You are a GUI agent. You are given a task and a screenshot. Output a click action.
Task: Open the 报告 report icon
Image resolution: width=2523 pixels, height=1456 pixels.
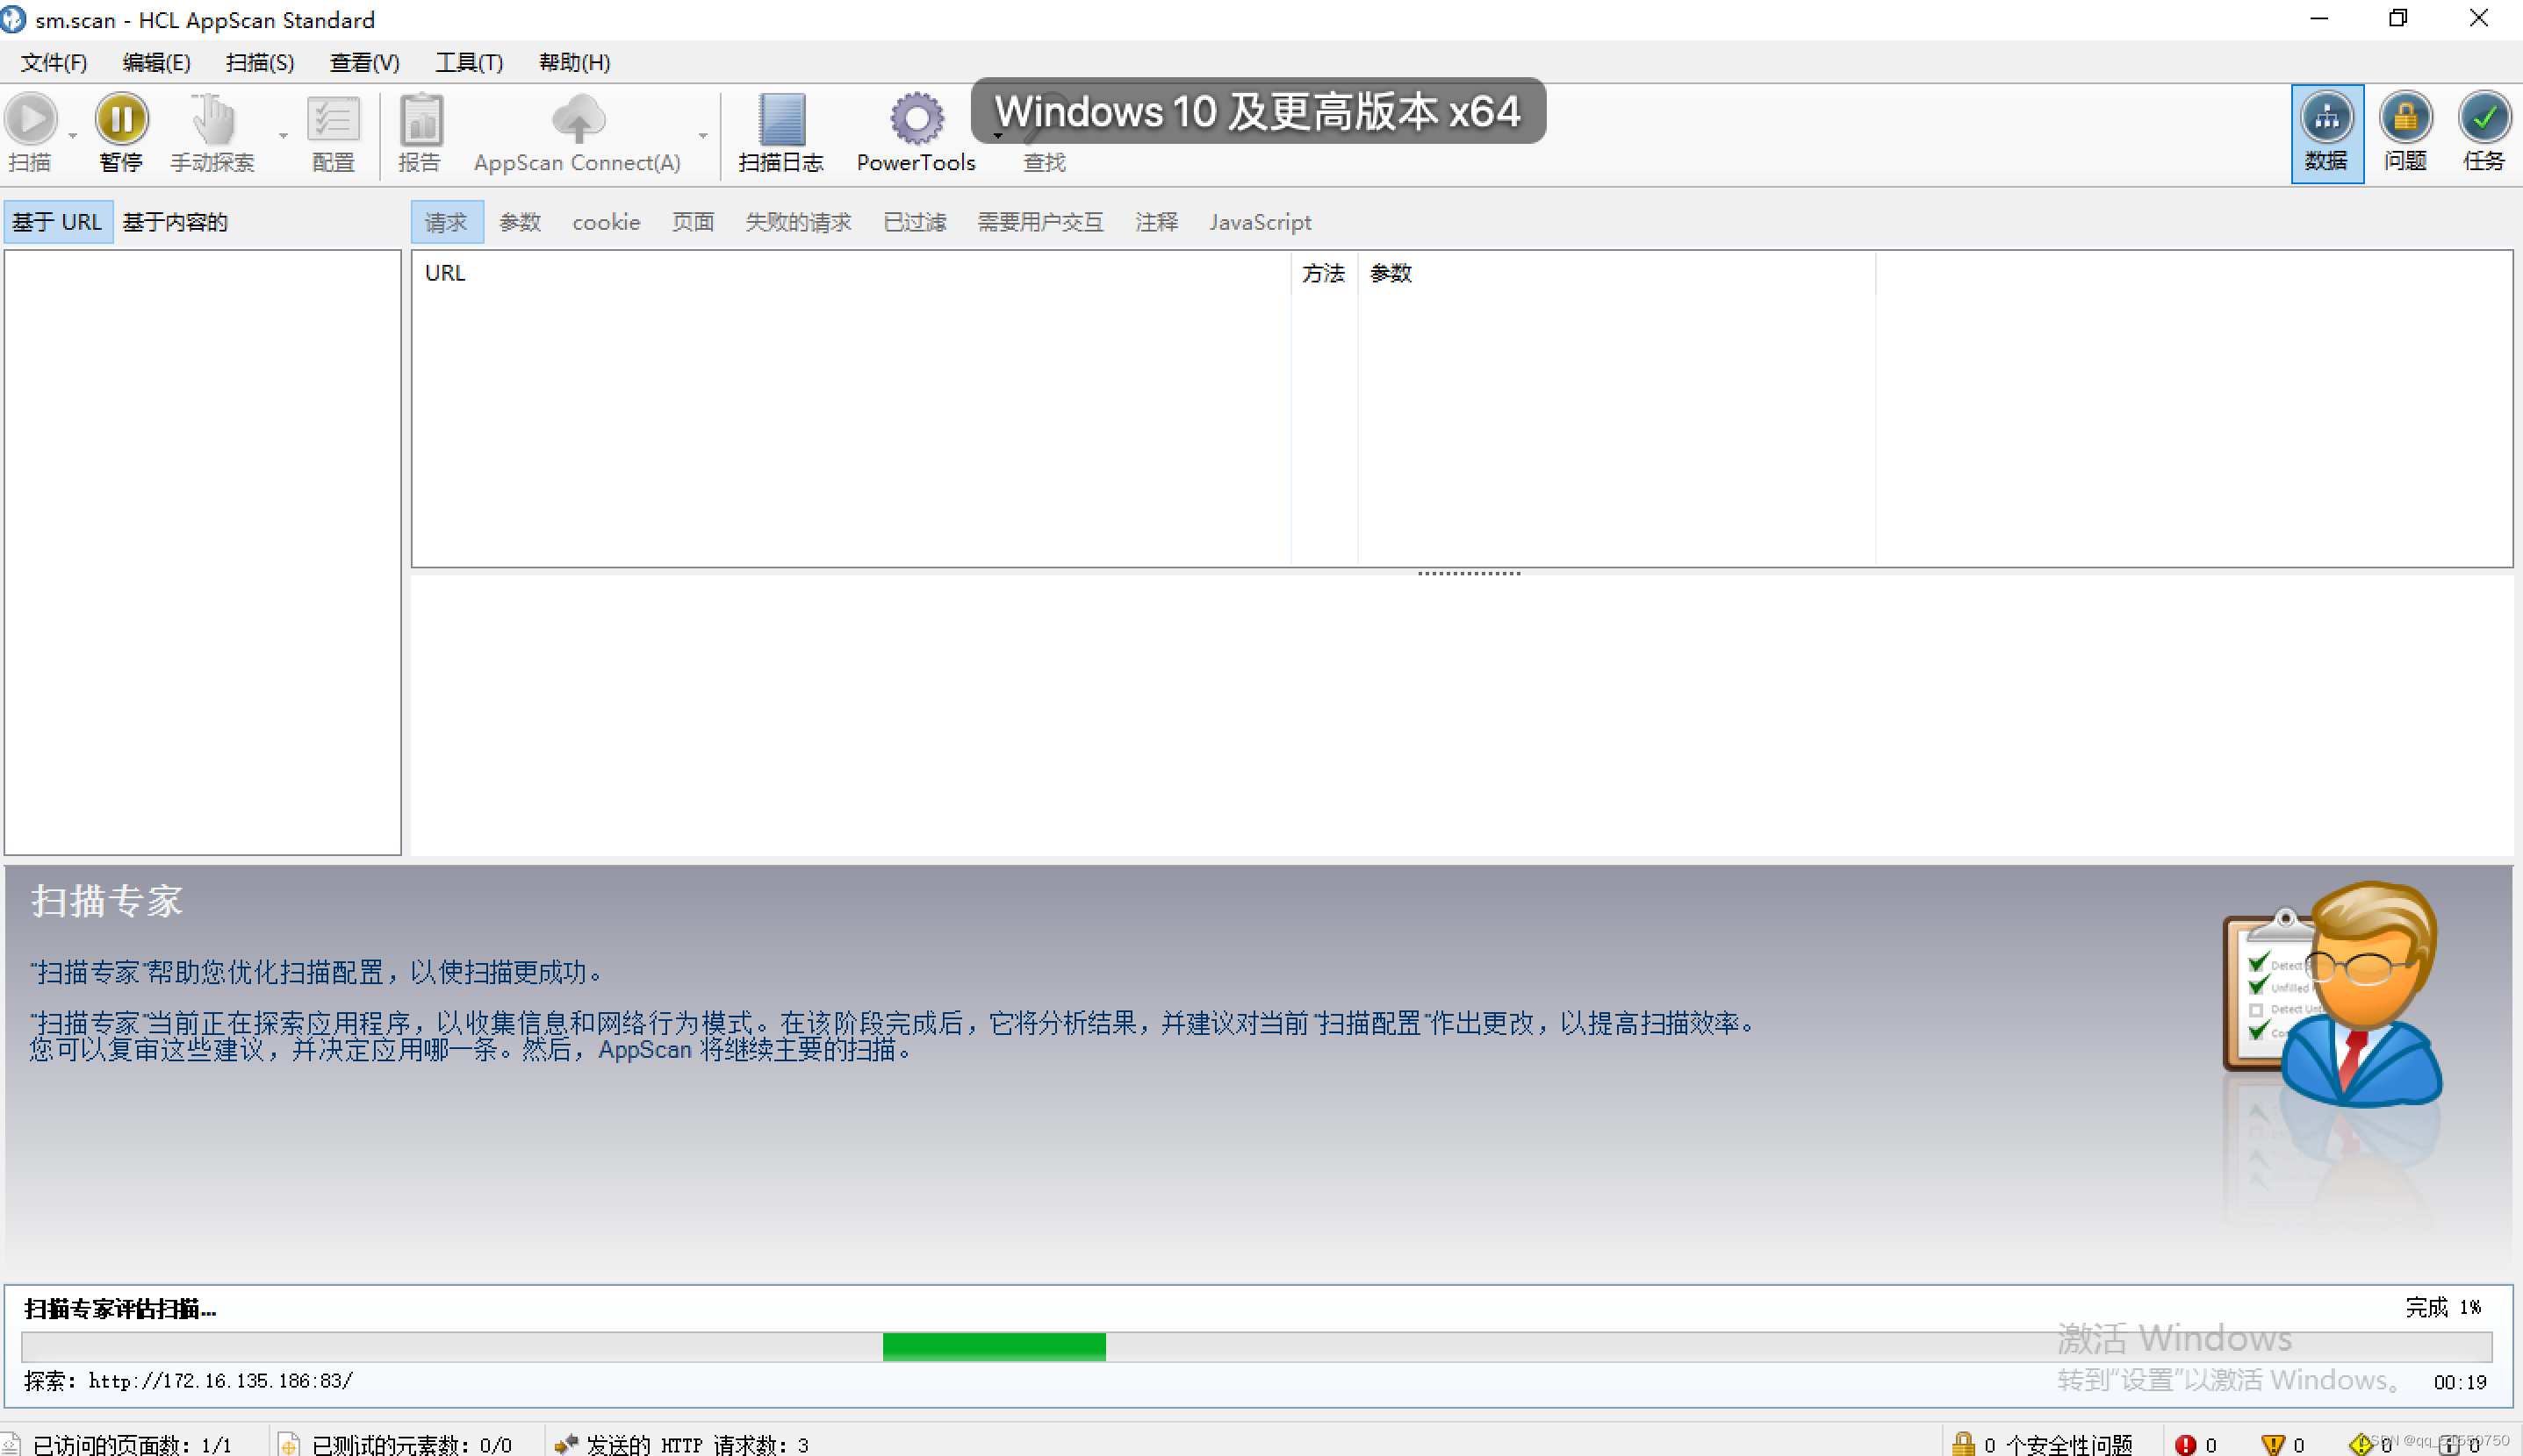point(420,133)
